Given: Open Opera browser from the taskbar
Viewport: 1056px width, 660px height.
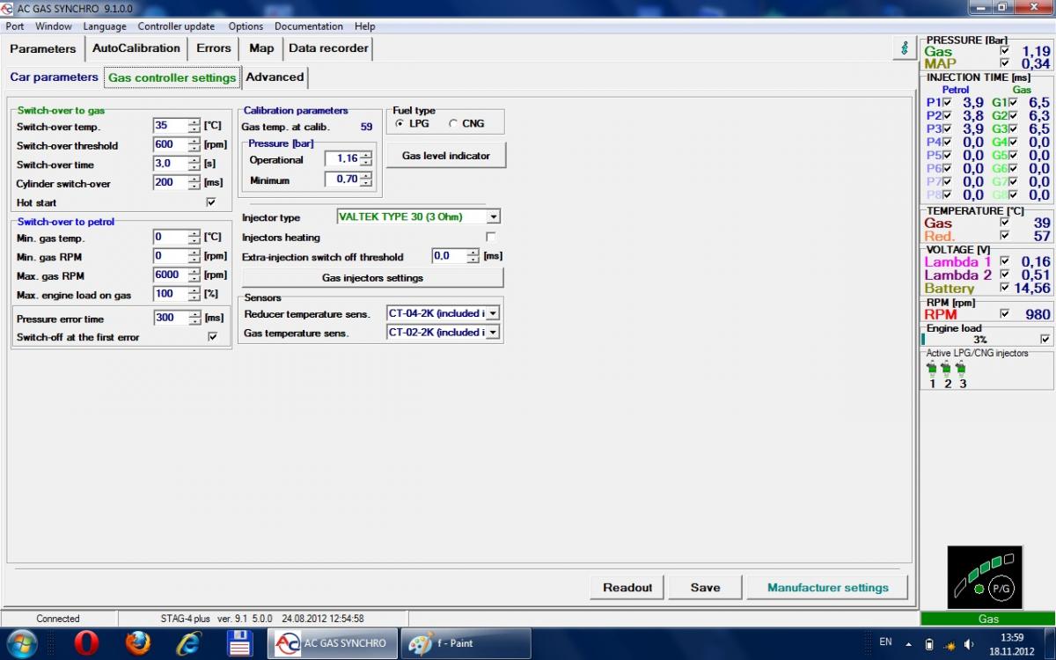Looking at the screenshot, I should 86,642.
